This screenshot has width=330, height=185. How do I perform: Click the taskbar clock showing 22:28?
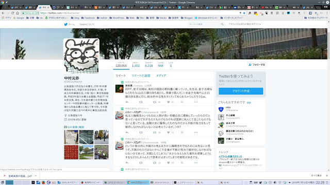pyautogui.click(x=320, y=182)
